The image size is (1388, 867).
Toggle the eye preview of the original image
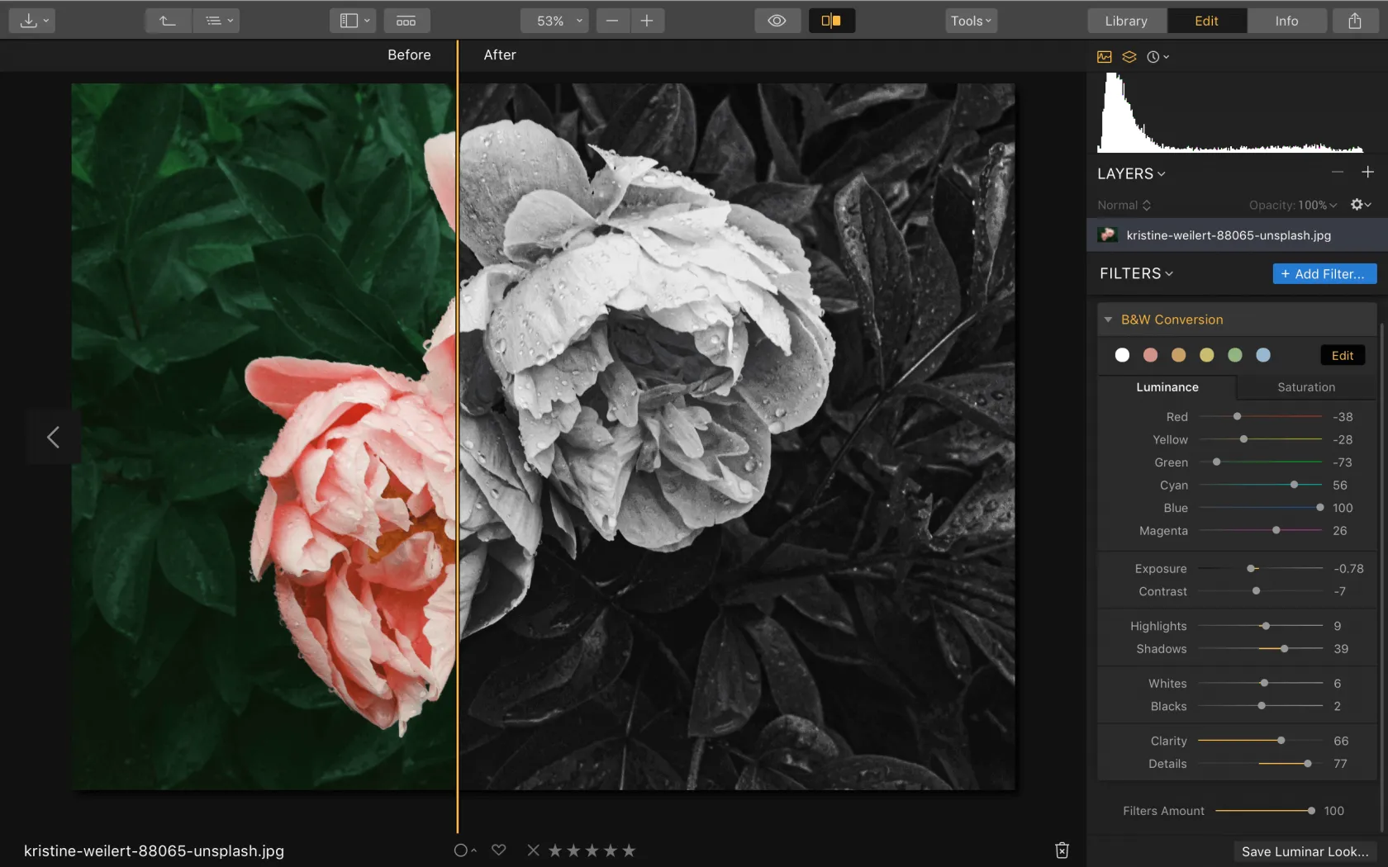tap(777, 21)
